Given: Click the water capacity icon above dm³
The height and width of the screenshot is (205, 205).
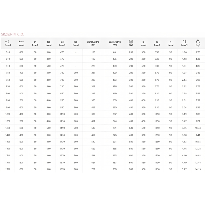Looking at the screenshot, I should [x=184, y=41].
